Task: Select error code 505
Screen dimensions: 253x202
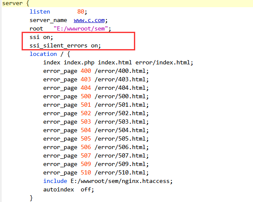Action: click(x=86, y=138)
